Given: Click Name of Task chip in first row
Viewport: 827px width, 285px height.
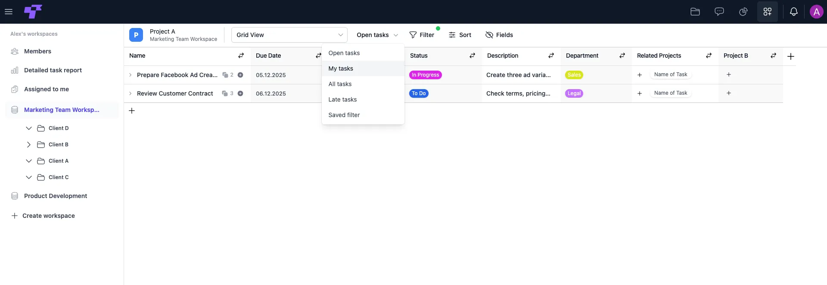Looking at the screenshot, I should (671, 74).
